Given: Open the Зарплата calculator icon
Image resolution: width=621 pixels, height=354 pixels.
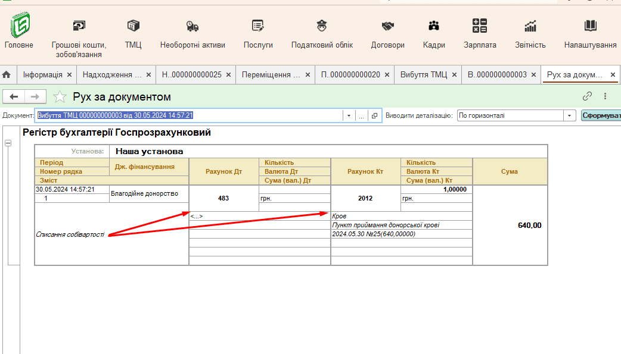Looking at the screenshot, I should [480, 26].
